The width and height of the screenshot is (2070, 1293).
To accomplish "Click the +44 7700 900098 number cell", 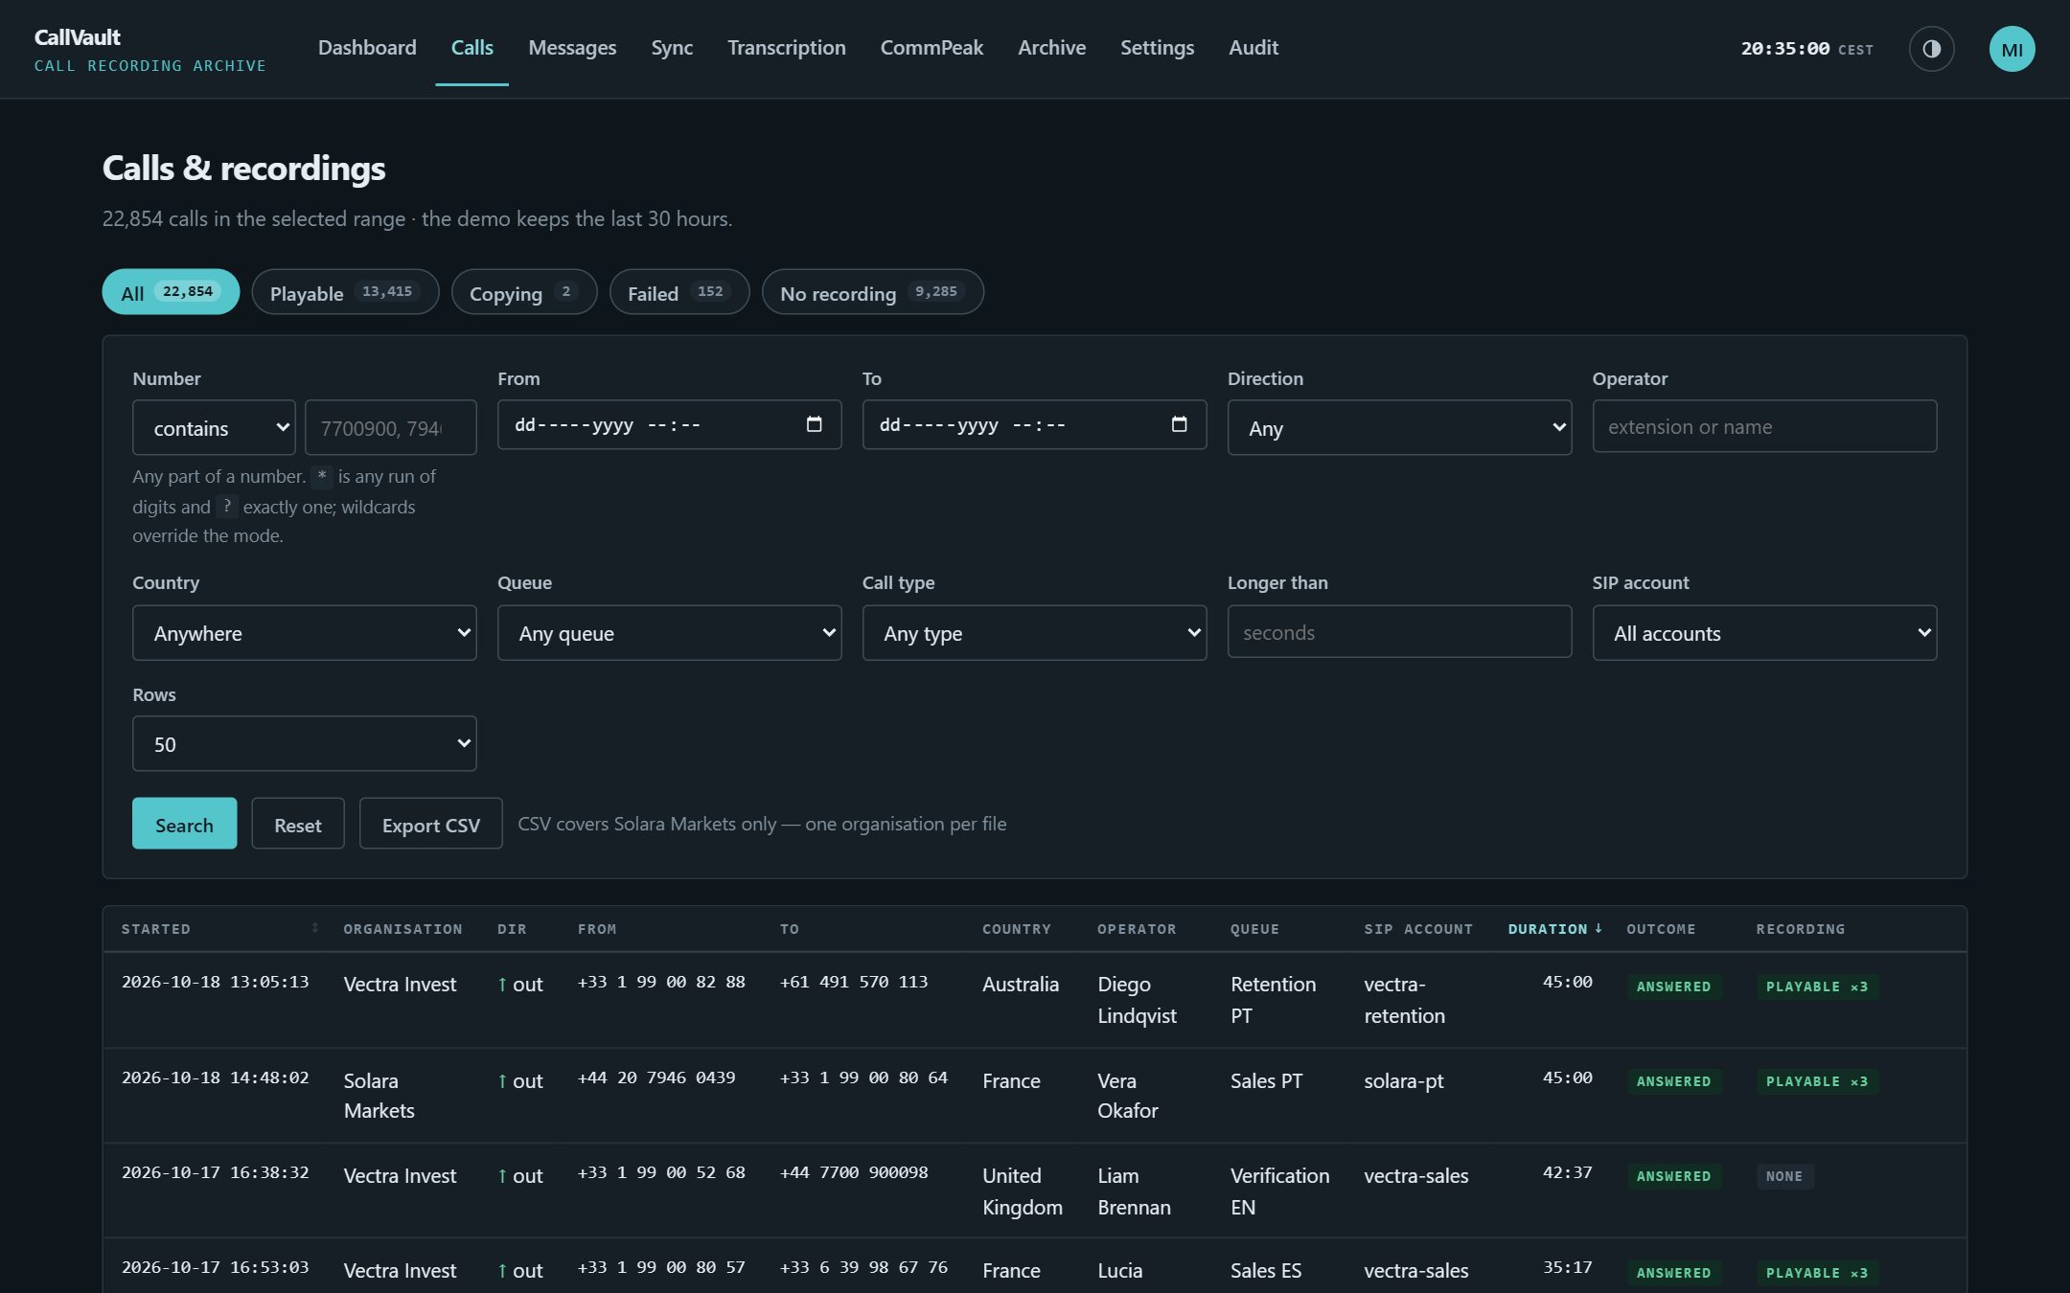I will tap(854, 1172).
